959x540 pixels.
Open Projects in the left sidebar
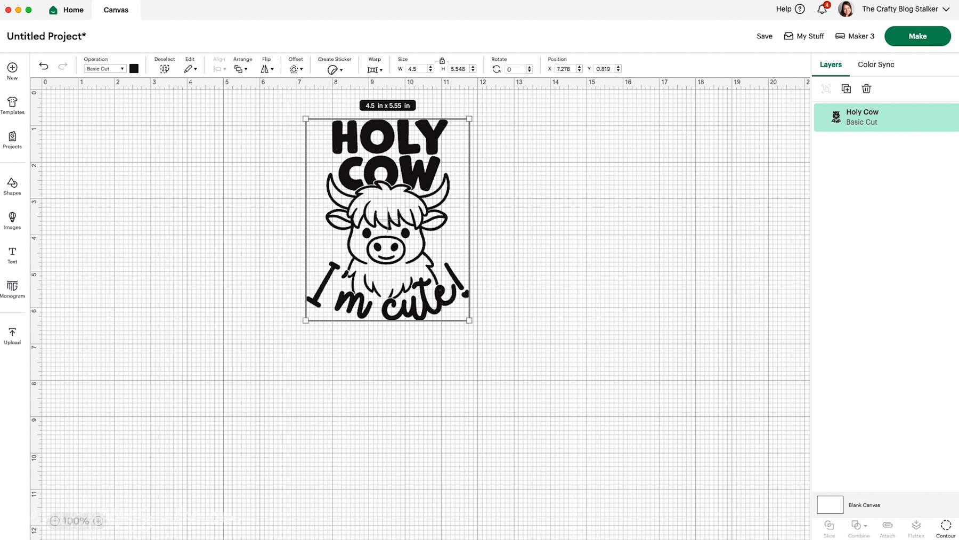pyautogui.click(x=12, y=140)
